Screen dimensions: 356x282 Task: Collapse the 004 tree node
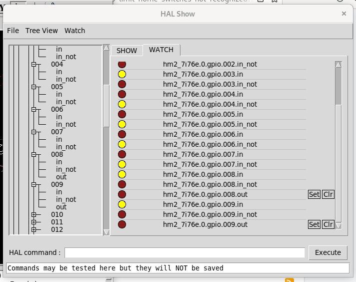click(x=34, y=64)
